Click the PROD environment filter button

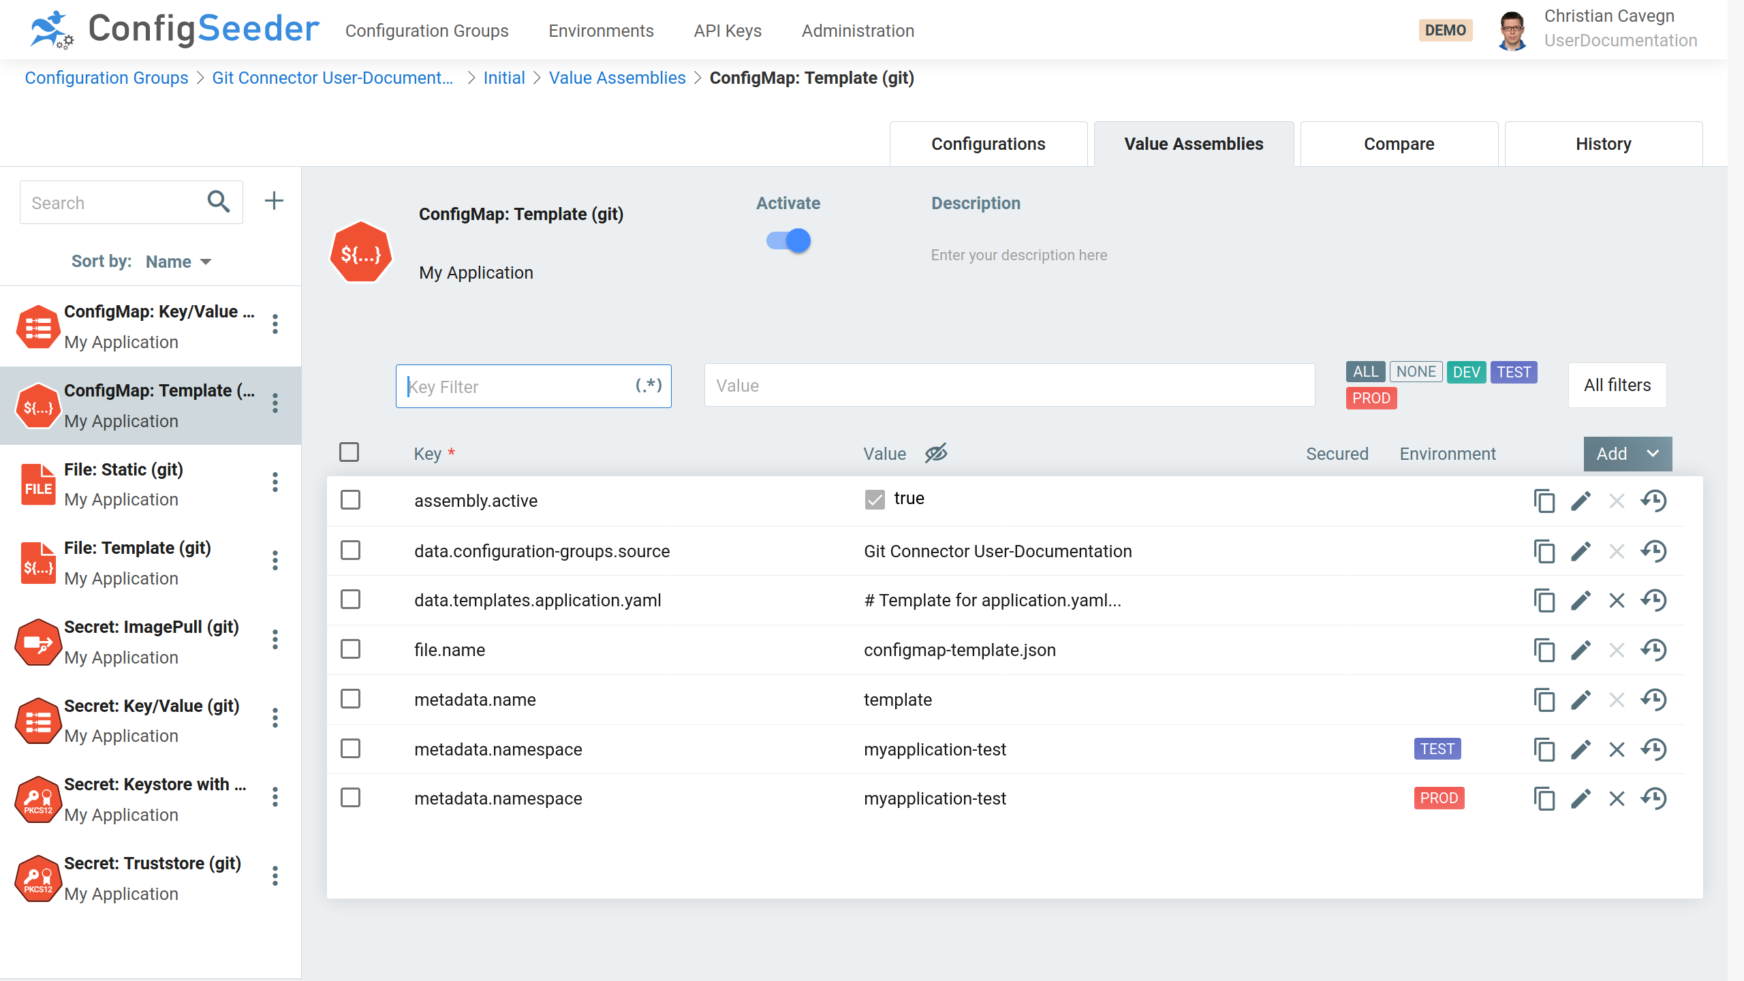pos(1371,398)
